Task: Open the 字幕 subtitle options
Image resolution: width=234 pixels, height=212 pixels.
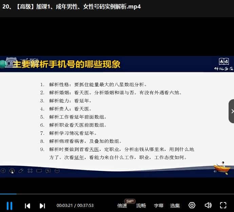Action: [x=159, y=206]
